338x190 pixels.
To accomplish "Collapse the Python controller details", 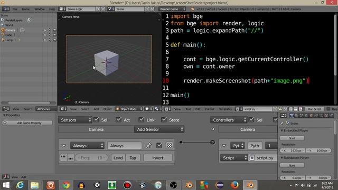I will pyautogui.click(x=224, y=146).
